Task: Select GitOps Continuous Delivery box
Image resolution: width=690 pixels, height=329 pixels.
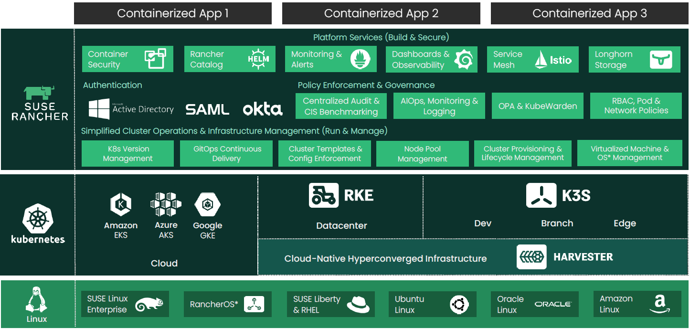Action: [226, 153]
